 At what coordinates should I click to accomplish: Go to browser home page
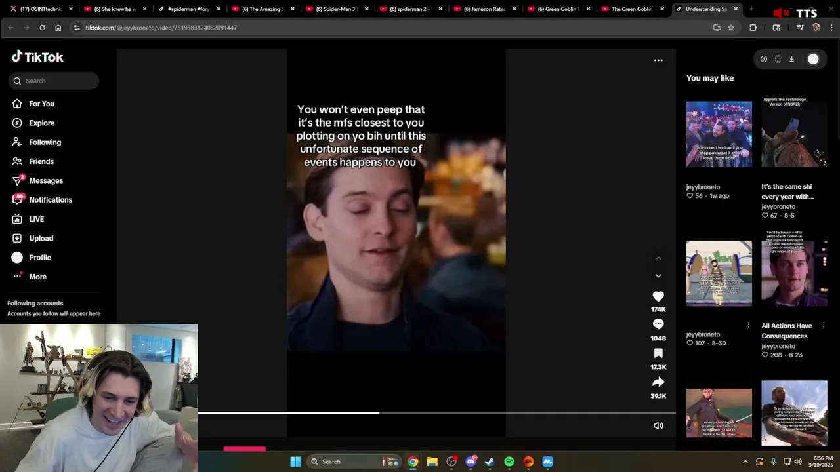(x=58, y=28)
